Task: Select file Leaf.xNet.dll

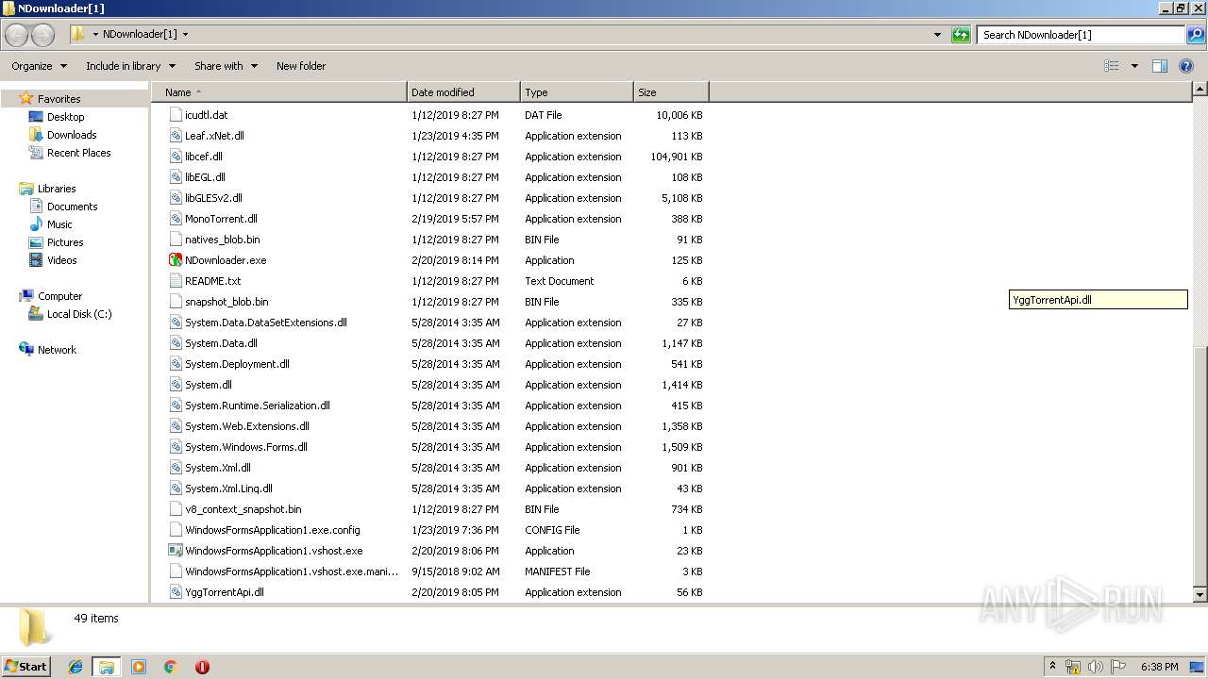Action: pos(214,136)
